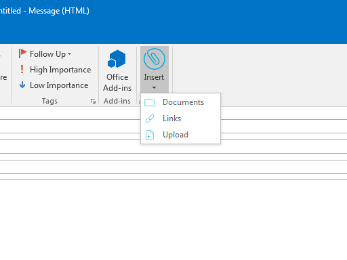Collapse the Insert dropdown arrow
Image resolution: width=347 pixels, height=260 pixels.
[x=154, y=87]
